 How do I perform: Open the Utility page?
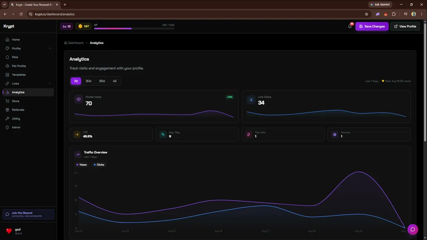point(28,119)
